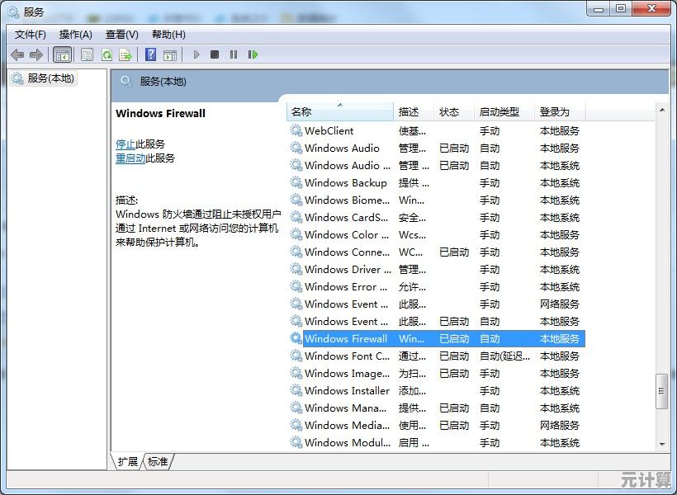The height and width of the screenshot is (495, 677).
Task: Sort by the 状态 column header
Action: pos(453,111)
